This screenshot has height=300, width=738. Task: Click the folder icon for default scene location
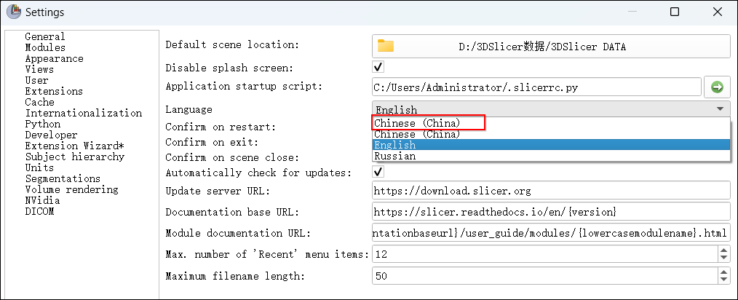[386, 47]
